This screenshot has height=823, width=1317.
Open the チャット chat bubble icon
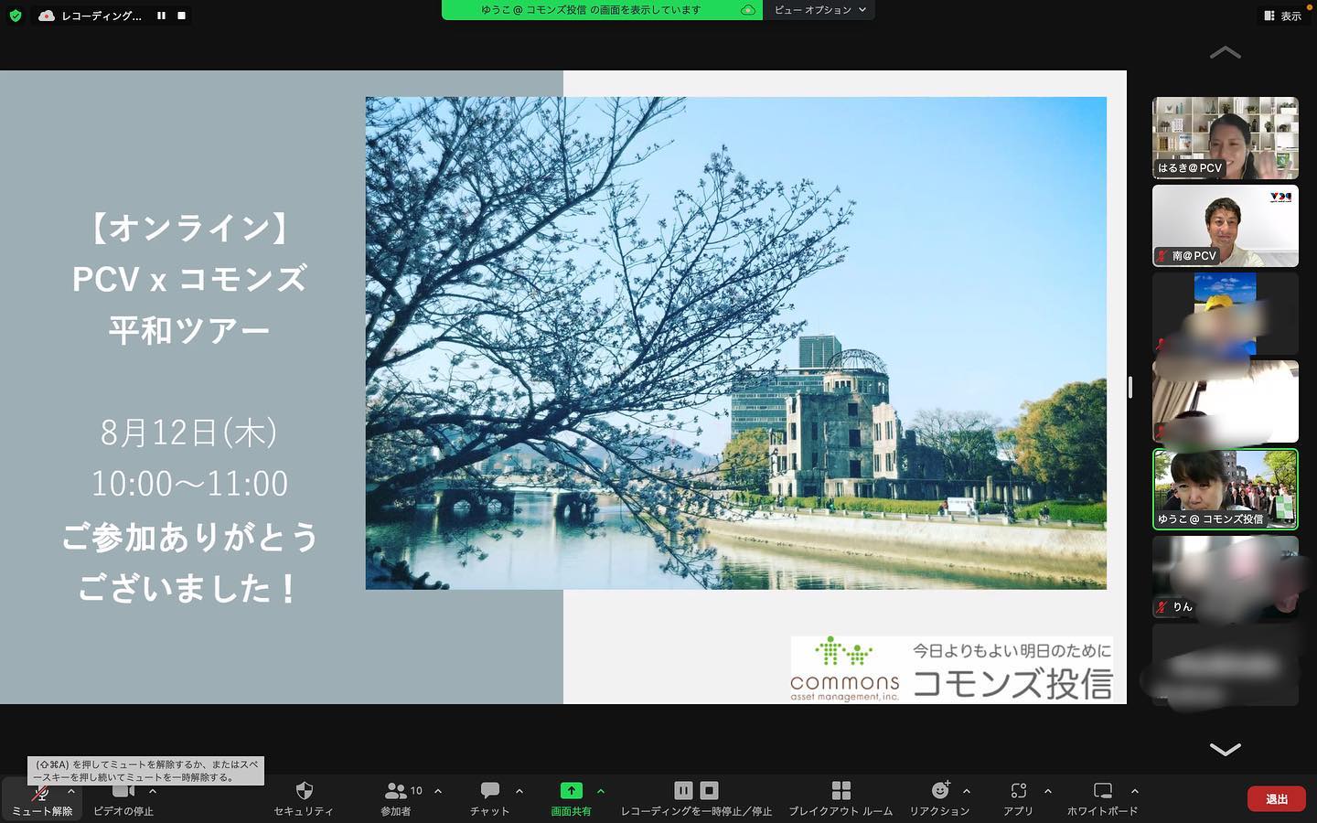coord(490,791)
